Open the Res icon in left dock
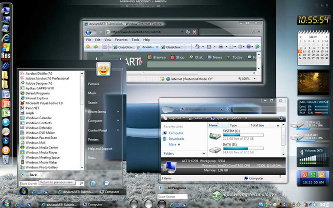 (x=6, y=56)
